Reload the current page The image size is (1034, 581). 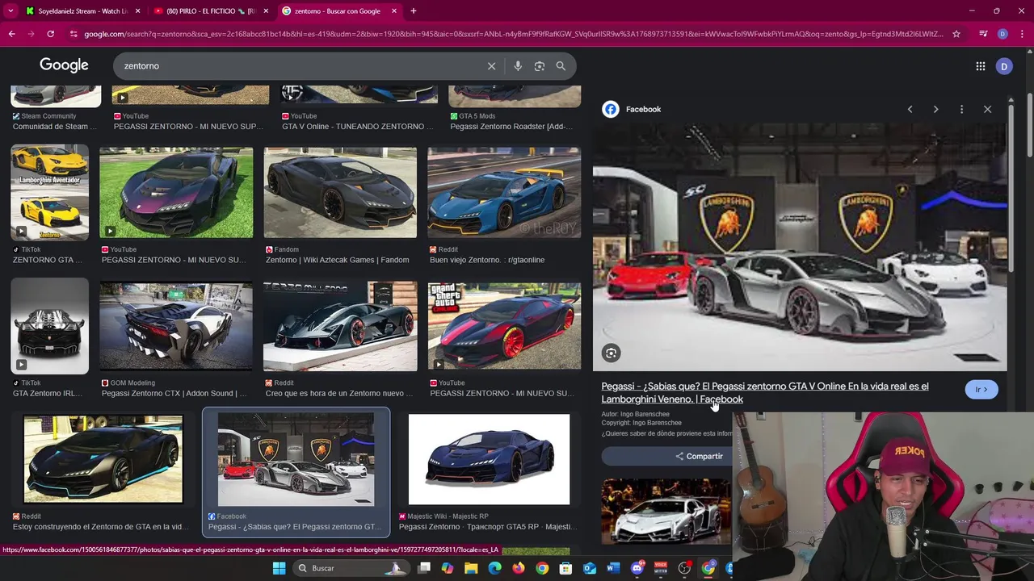(x=50, y=34)
